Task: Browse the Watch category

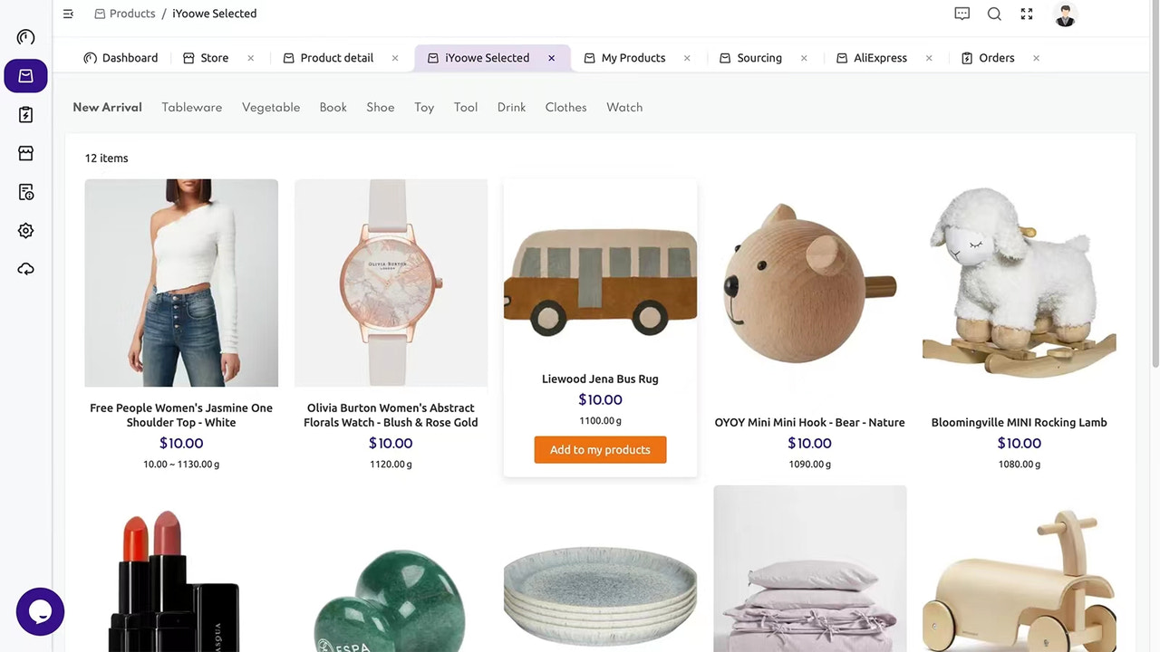Action: [624, 107]
